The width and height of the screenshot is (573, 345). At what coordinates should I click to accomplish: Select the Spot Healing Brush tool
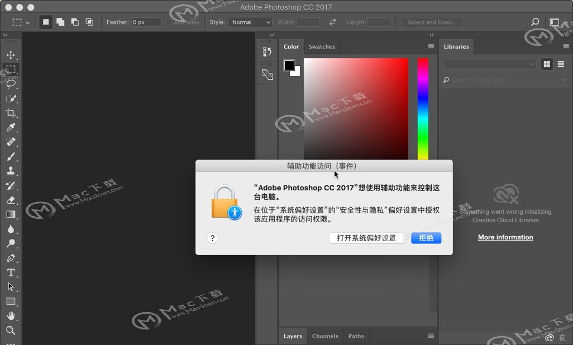11,142
